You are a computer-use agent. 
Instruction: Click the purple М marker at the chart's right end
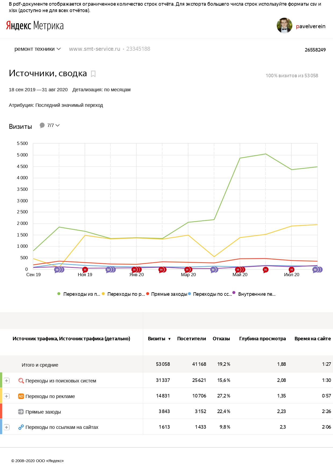(315, 270)
